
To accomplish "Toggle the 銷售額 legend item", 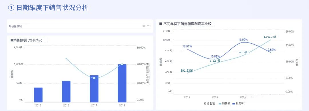I will [x=225, y=103].
